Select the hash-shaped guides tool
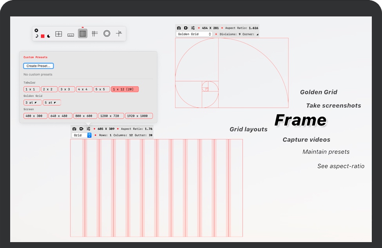The width and height of the screenshot is (382, 248). point(94,34)
